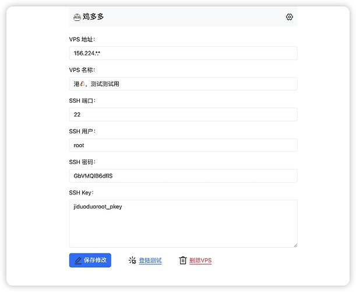The height and width of the screenshot is (292, 356).
Task: Click the trash can icon beside 删除VPS
Action: pyautogui.click(x=183, y=260)
